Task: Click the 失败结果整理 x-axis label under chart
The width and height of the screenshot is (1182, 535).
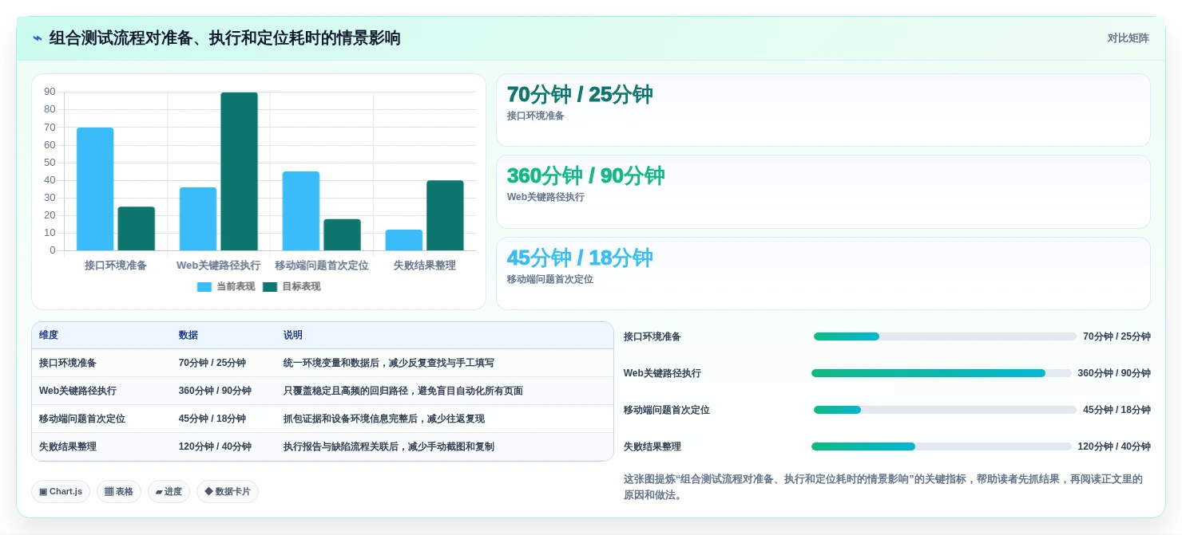Action: point(425,266)
